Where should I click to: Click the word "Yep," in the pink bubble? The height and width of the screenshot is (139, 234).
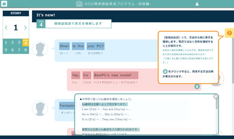[x=76, y=76]
